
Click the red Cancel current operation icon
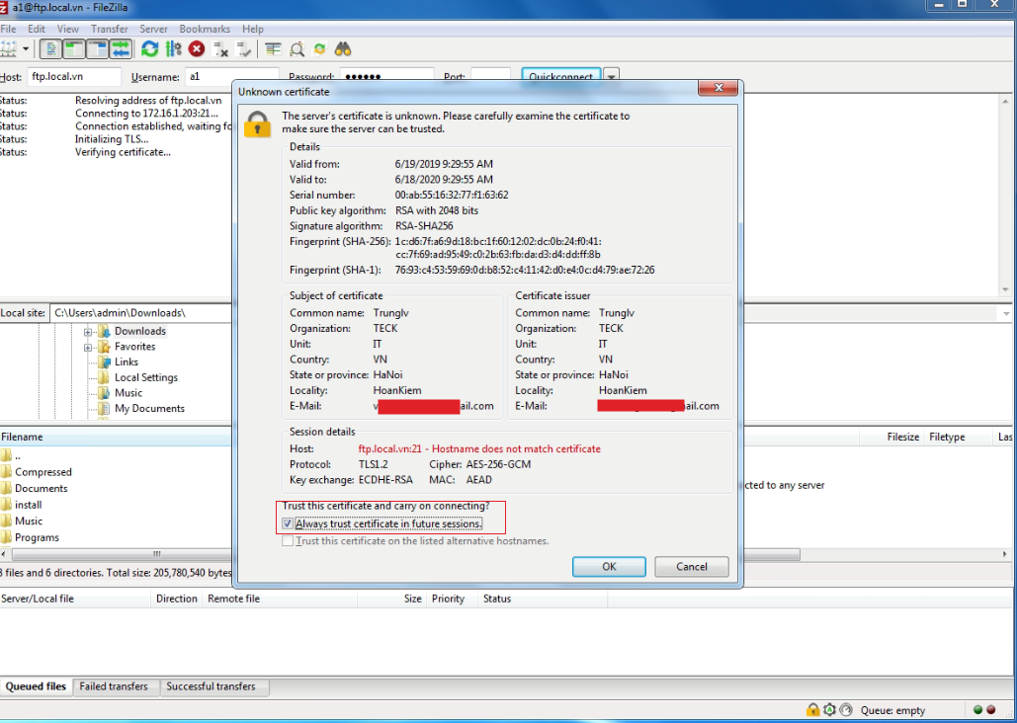click(x=197, y=49)
